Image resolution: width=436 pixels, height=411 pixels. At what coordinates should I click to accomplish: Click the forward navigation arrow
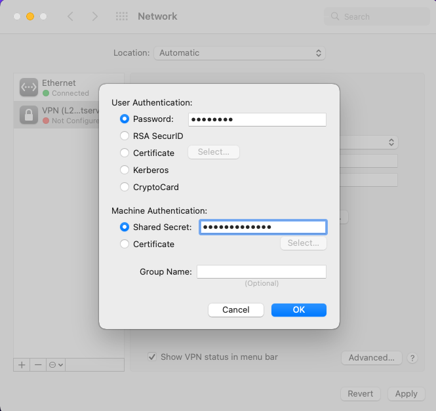click(x=95, y=16)
